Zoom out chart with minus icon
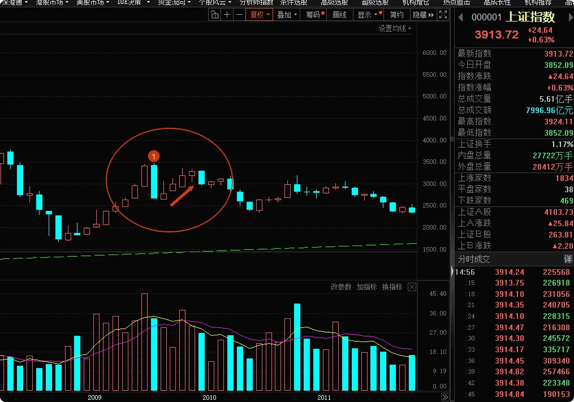Screen dimensions: 574x402 [x=239, y=15]
